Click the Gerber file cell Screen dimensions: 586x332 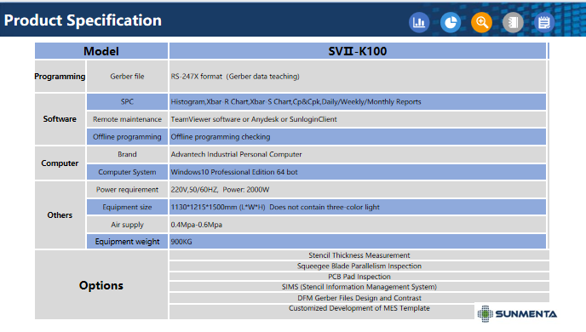pos(127,76)
